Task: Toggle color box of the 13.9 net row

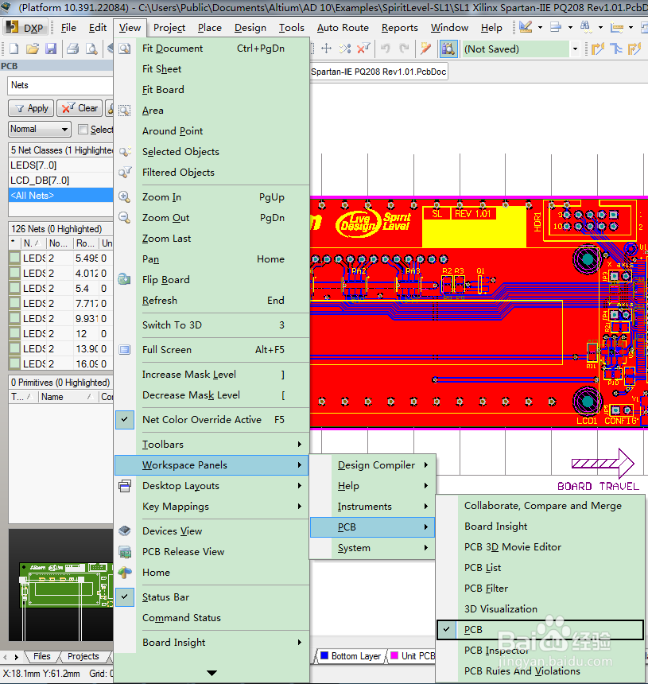Action: 15,348
